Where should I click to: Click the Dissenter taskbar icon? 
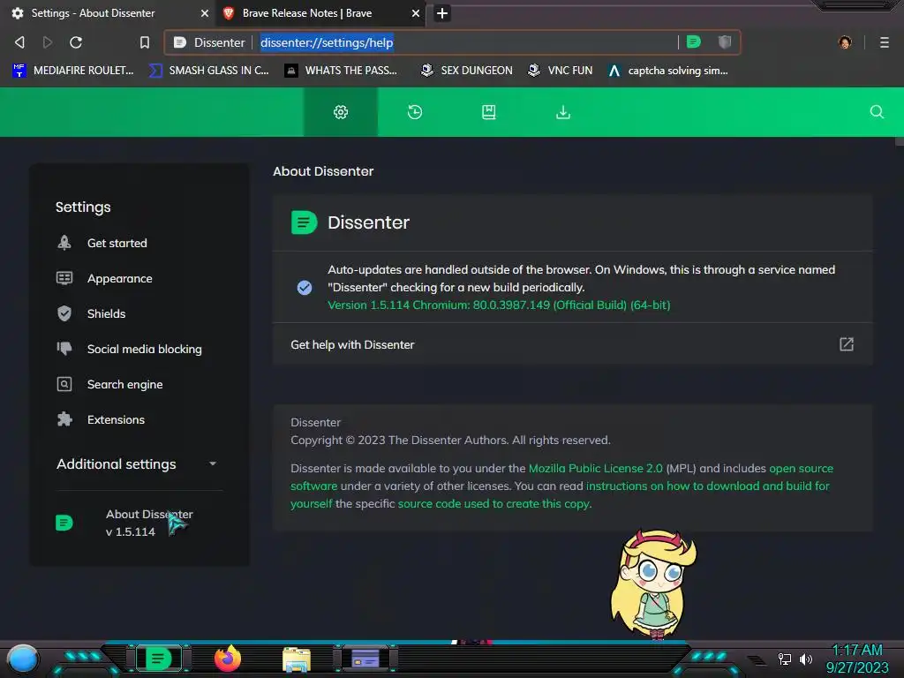159,659
